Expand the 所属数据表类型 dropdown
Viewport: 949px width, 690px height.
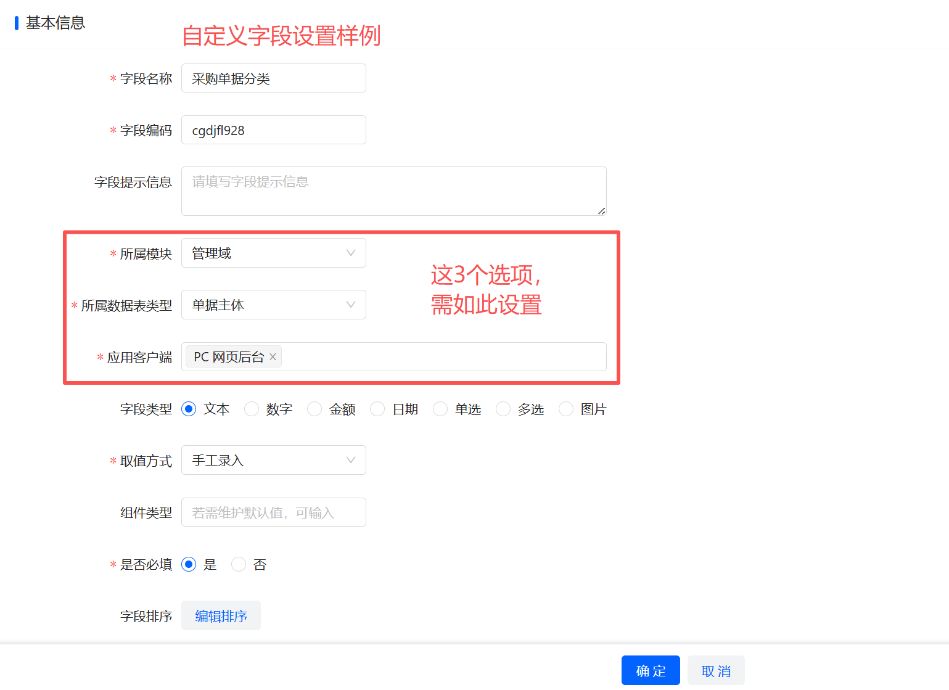click(x=274, y=305)
